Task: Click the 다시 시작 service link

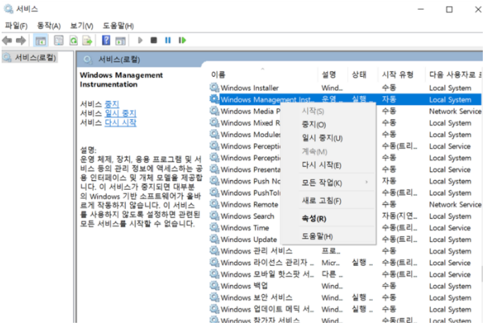Action: 120,123
